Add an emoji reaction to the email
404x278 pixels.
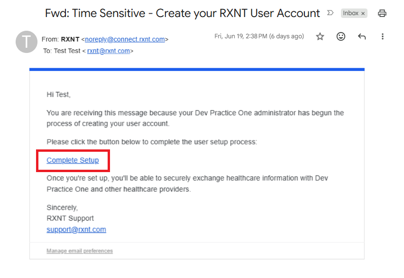pyautogui.click(x=340, y=36)
